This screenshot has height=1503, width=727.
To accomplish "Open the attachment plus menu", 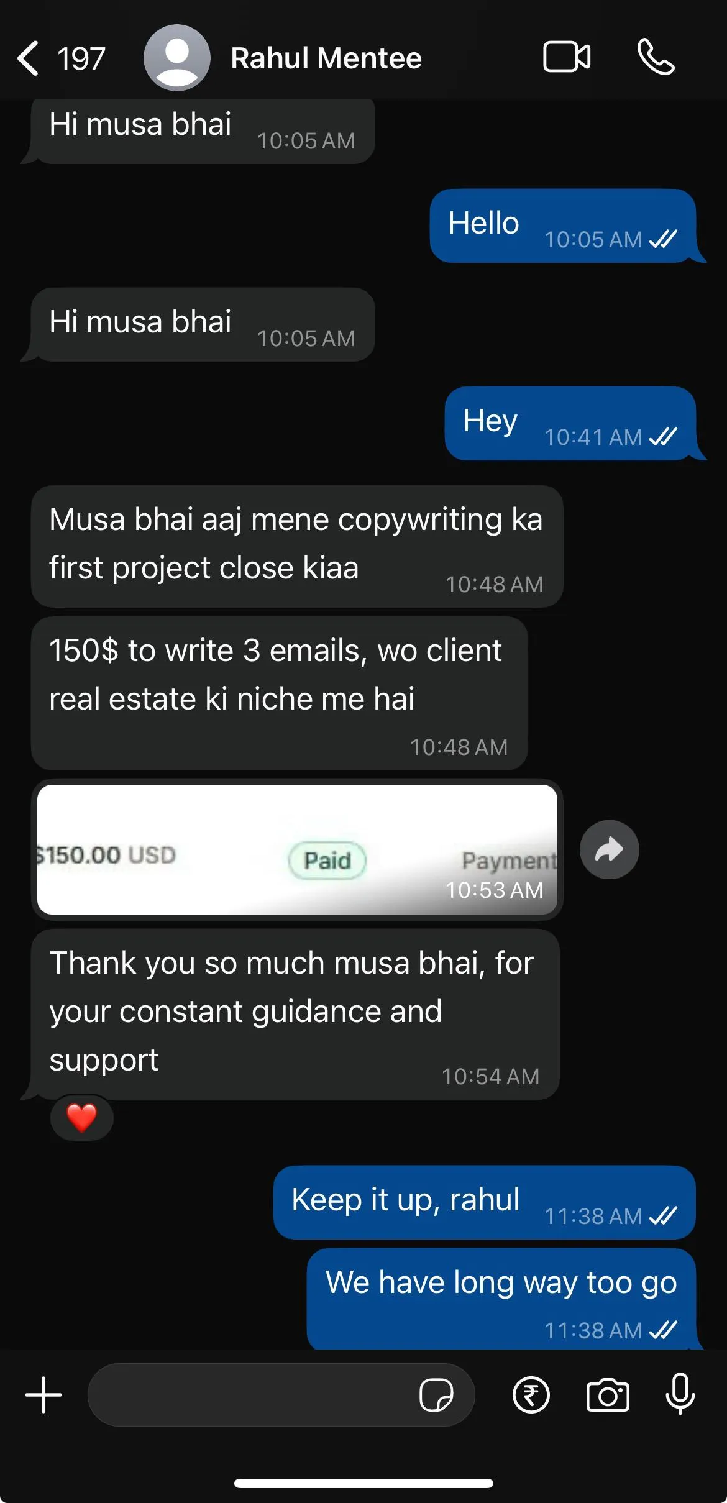I will point(43,1395).
